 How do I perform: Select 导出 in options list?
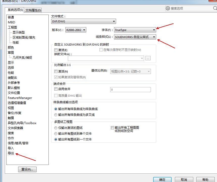11,153
